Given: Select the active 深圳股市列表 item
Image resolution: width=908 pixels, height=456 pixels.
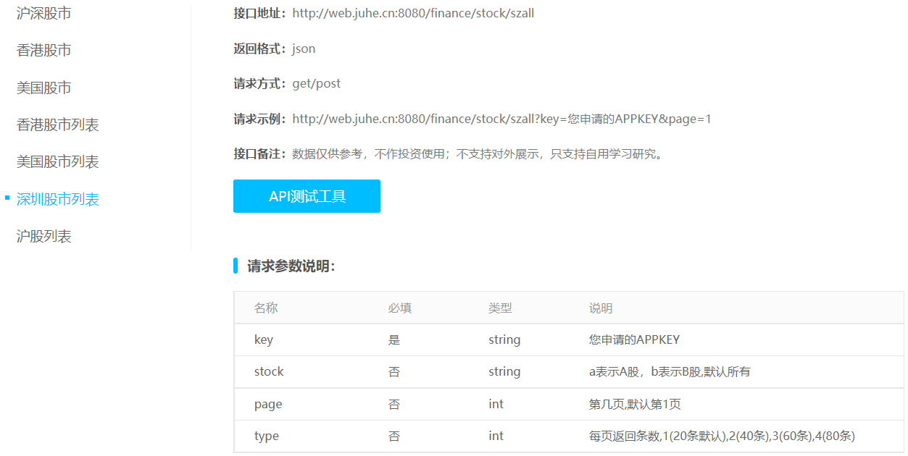Looking at the screenshot, I should (58, 199).
